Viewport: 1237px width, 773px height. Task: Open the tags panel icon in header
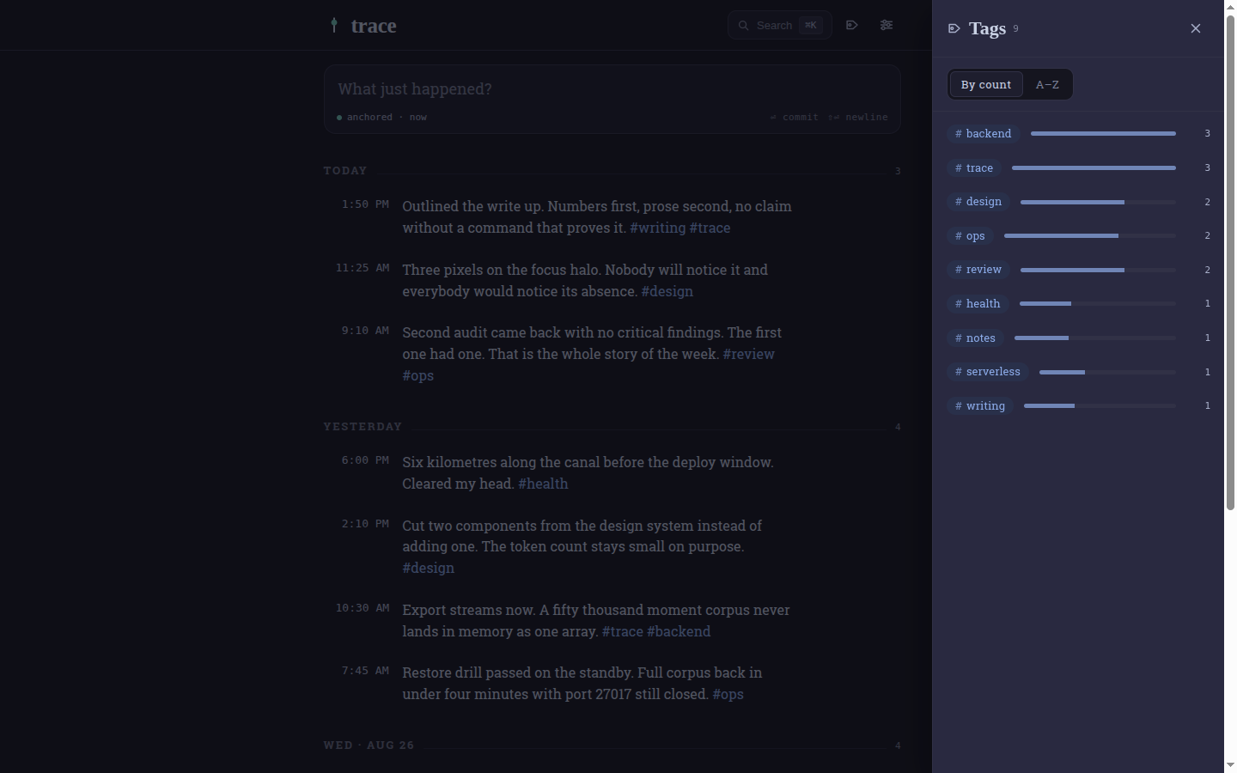tap(852, 25)
